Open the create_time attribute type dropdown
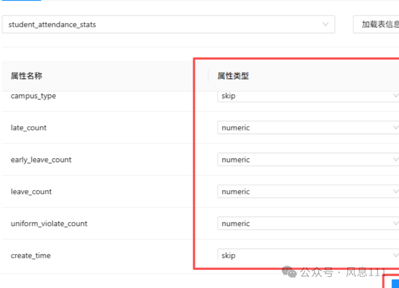 (x=308, y=254)
